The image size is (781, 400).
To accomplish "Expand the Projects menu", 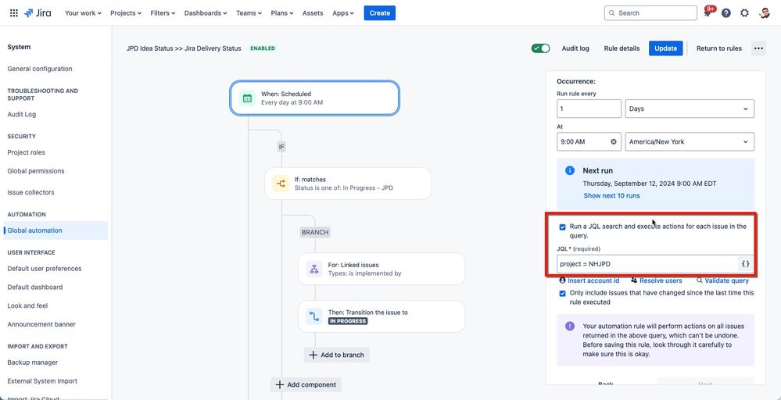I will [x=126, y=13].
